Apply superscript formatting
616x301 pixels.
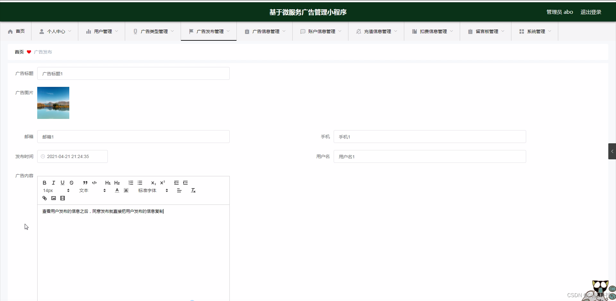[x=163, y=183]
